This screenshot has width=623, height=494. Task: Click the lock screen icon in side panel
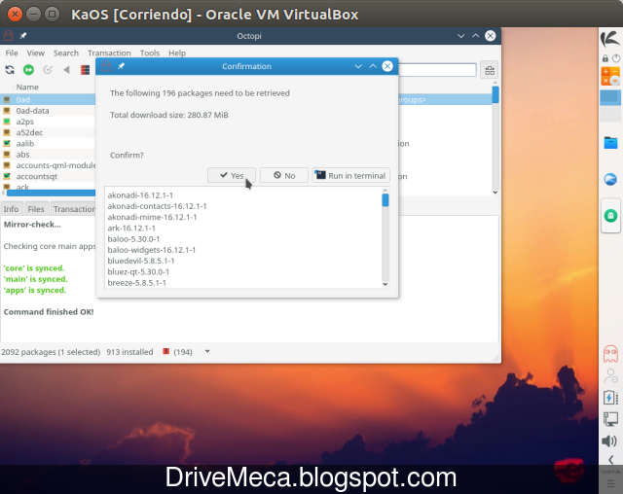[605, 58]
